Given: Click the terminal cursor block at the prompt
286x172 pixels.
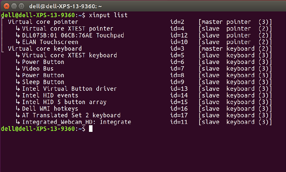Looking at the screenshot, I should click(91, 129).
